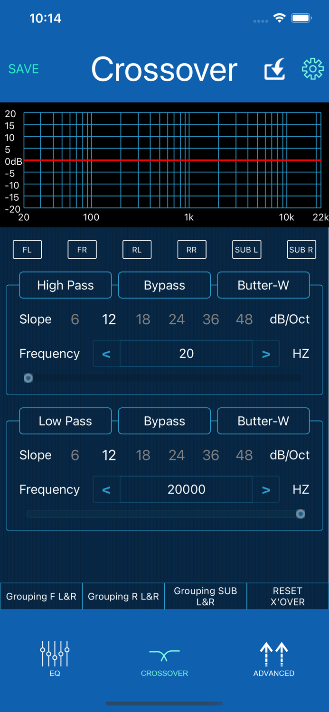Viewport: 329px width, 712px height.
Task: Toggle High Pass Bypass button
Action: [x=164, y=285]
